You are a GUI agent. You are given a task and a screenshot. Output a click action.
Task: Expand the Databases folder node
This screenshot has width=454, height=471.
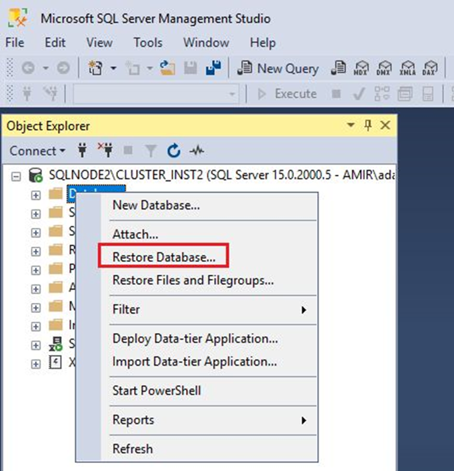click(36, 195)
